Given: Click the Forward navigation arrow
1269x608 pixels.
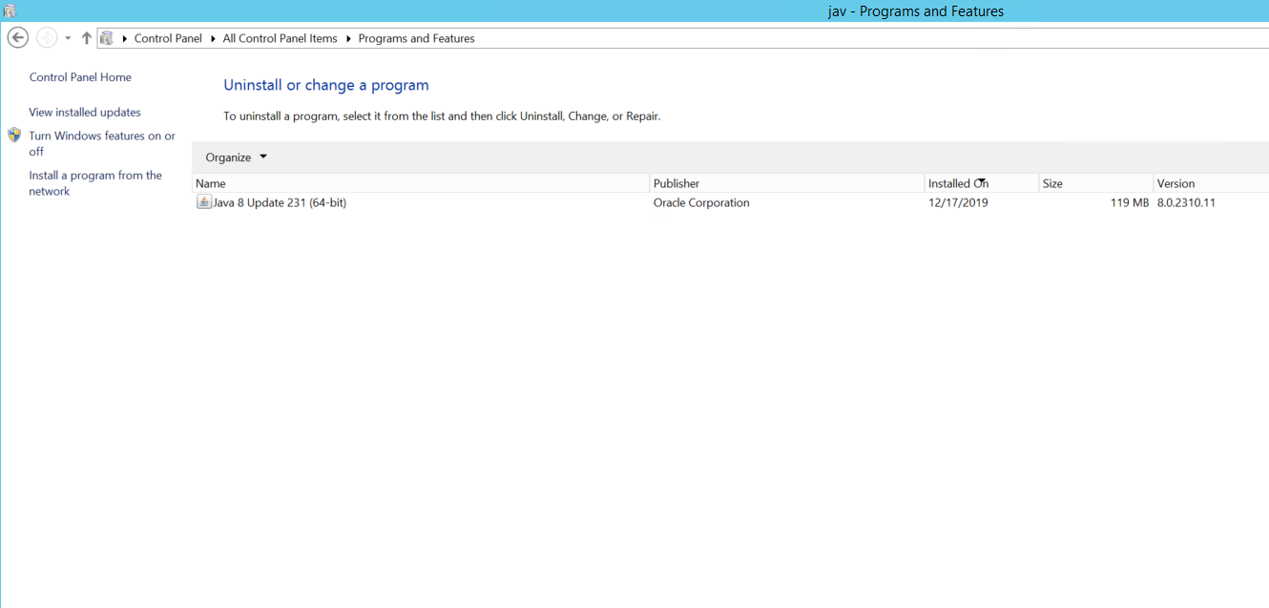Looking at the screenshot, I should coord(47,38).
